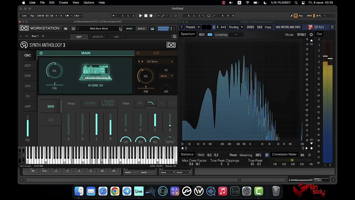
Task: Click the MAIN oscillator VOL knob
Action: point(54,71)
